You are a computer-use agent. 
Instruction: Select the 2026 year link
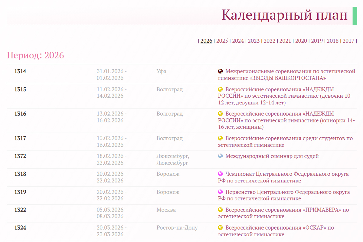pyautogui.click(x=206, y=41)
